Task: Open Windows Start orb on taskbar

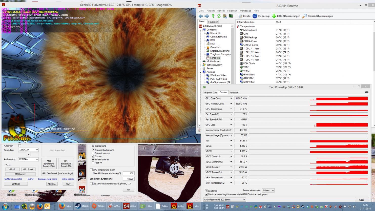Action: click(5, 206)
